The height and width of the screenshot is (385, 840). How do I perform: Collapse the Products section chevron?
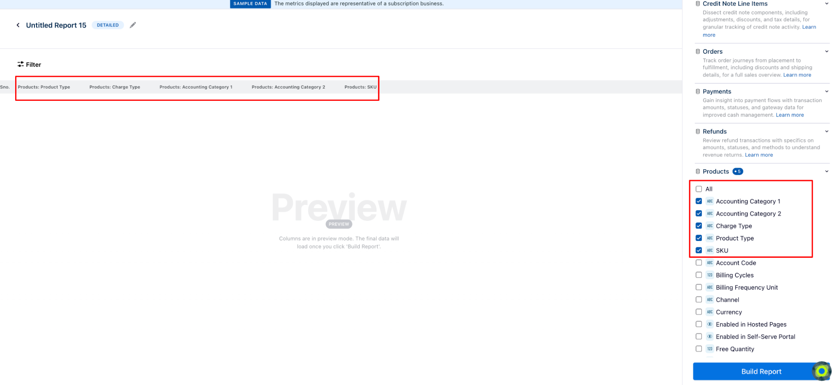point(827,171)
